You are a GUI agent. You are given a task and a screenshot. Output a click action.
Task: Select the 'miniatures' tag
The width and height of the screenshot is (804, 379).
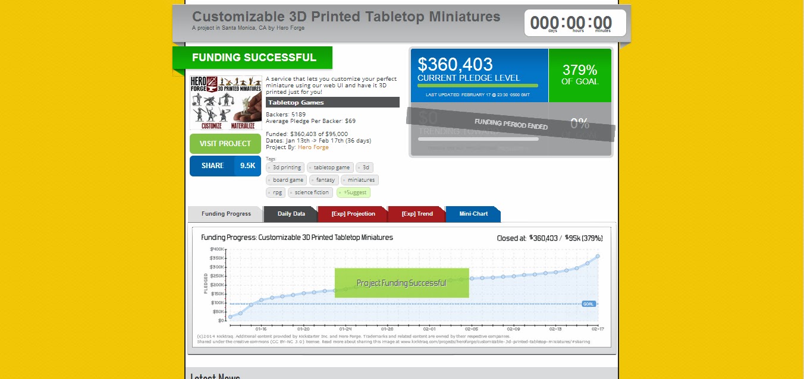point(360,180)
